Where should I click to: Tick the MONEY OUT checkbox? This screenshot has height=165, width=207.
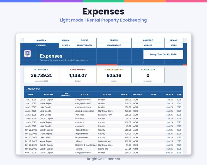[x=26, y=89]
